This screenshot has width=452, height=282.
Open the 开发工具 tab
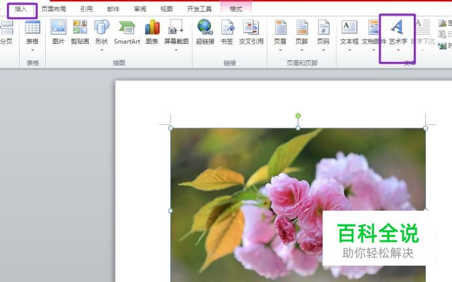click(x=199, y=9)
